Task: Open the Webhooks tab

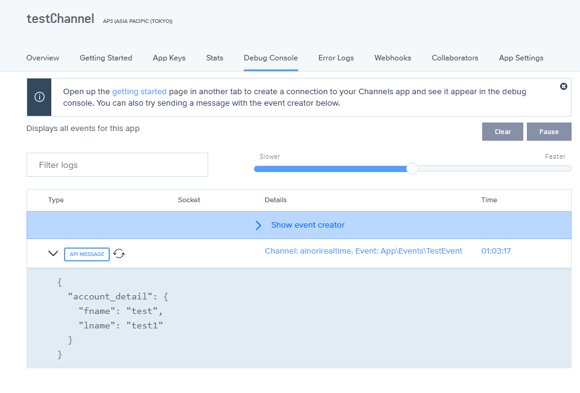Action: 392,58
